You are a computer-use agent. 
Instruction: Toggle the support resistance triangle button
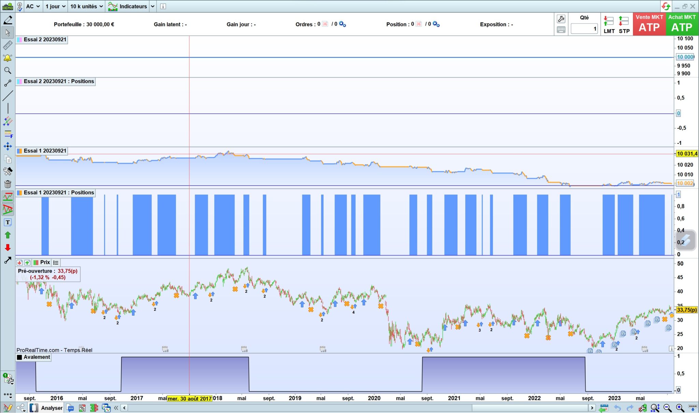(8, 209)
